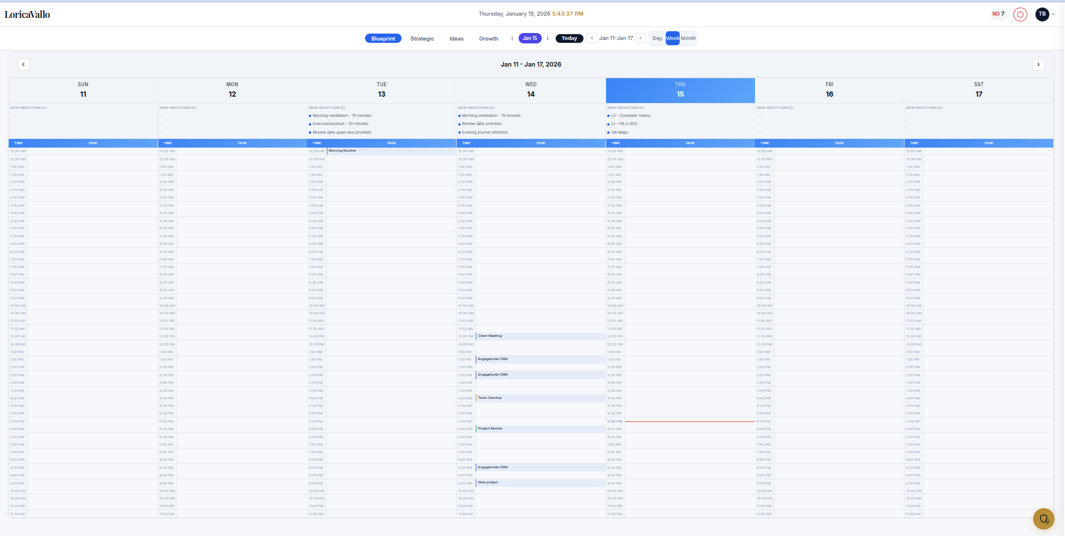
Task: Switch calendar to Day view
Action: pyautogui.click(x=657, y=38)
